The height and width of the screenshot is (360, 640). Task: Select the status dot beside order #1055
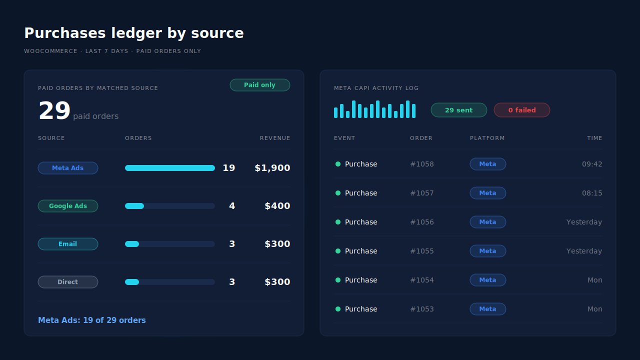338,251
